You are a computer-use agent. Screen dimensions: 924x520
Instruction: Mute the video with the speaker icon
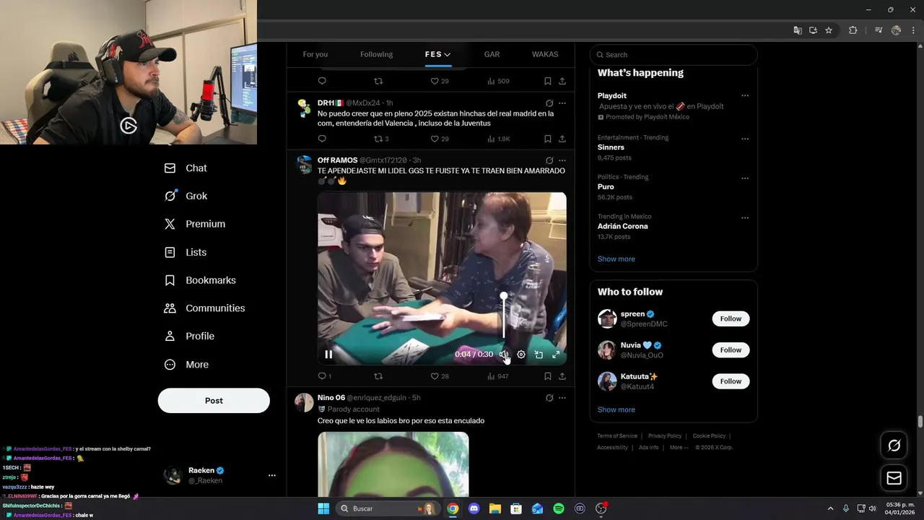click(504, 355)
